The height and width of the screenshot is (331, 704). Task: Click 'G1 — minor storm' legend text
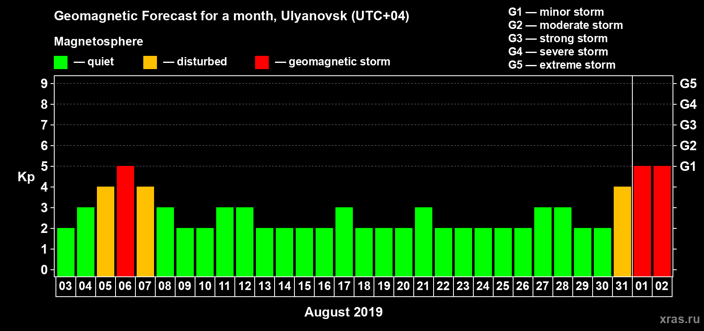556,12
